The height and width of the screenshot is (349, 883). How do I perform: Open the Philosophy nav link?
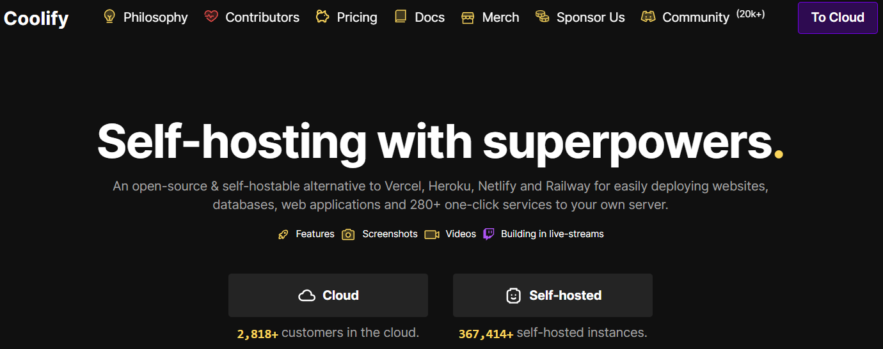coord(155,17)
